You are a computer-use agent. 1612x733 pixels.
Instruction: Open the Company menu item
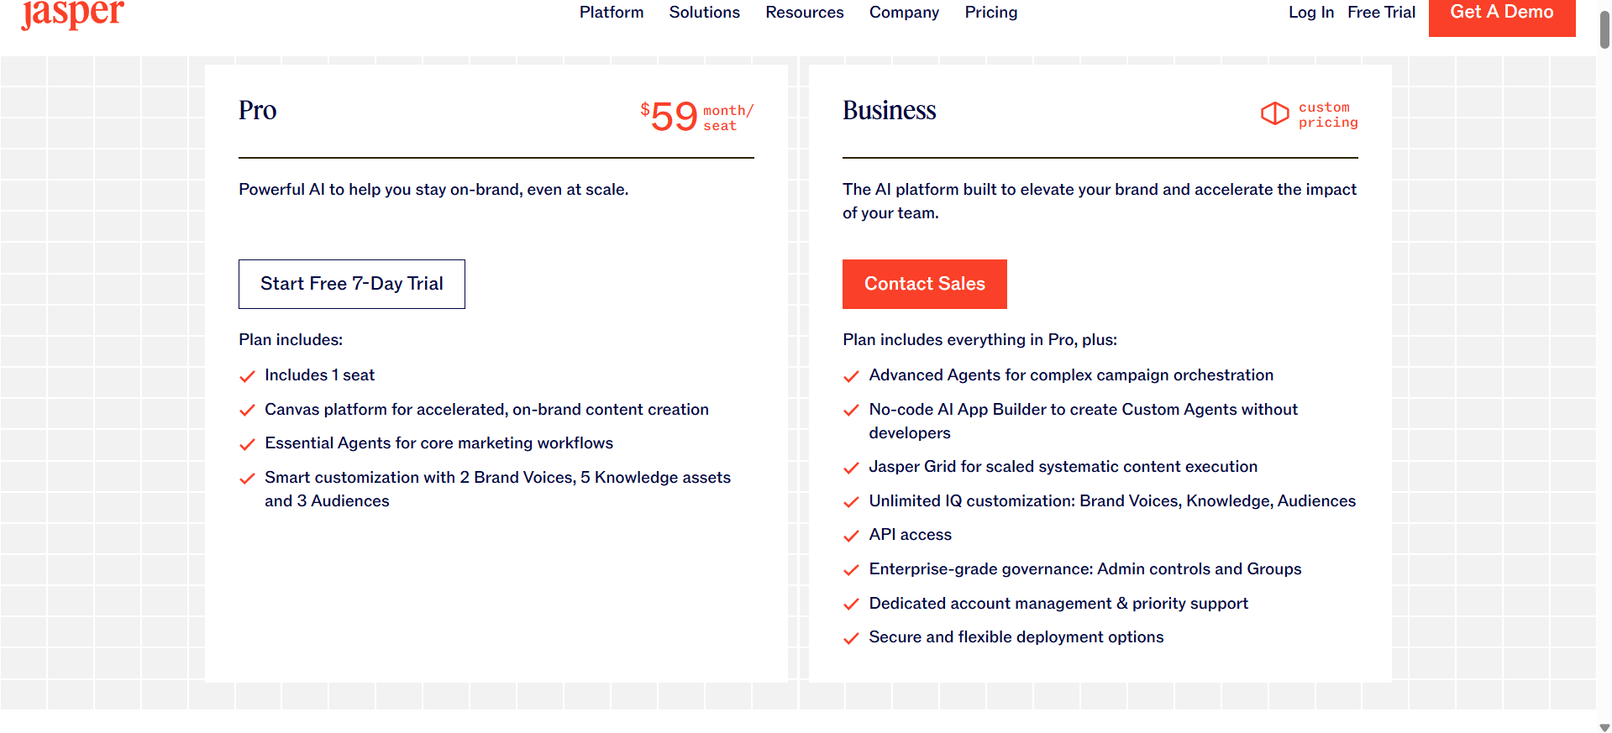coord(904,13)
